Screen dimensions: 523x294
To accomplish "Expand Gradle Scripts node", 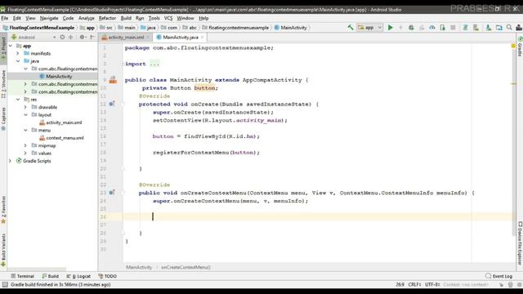I will click(11, 161).
